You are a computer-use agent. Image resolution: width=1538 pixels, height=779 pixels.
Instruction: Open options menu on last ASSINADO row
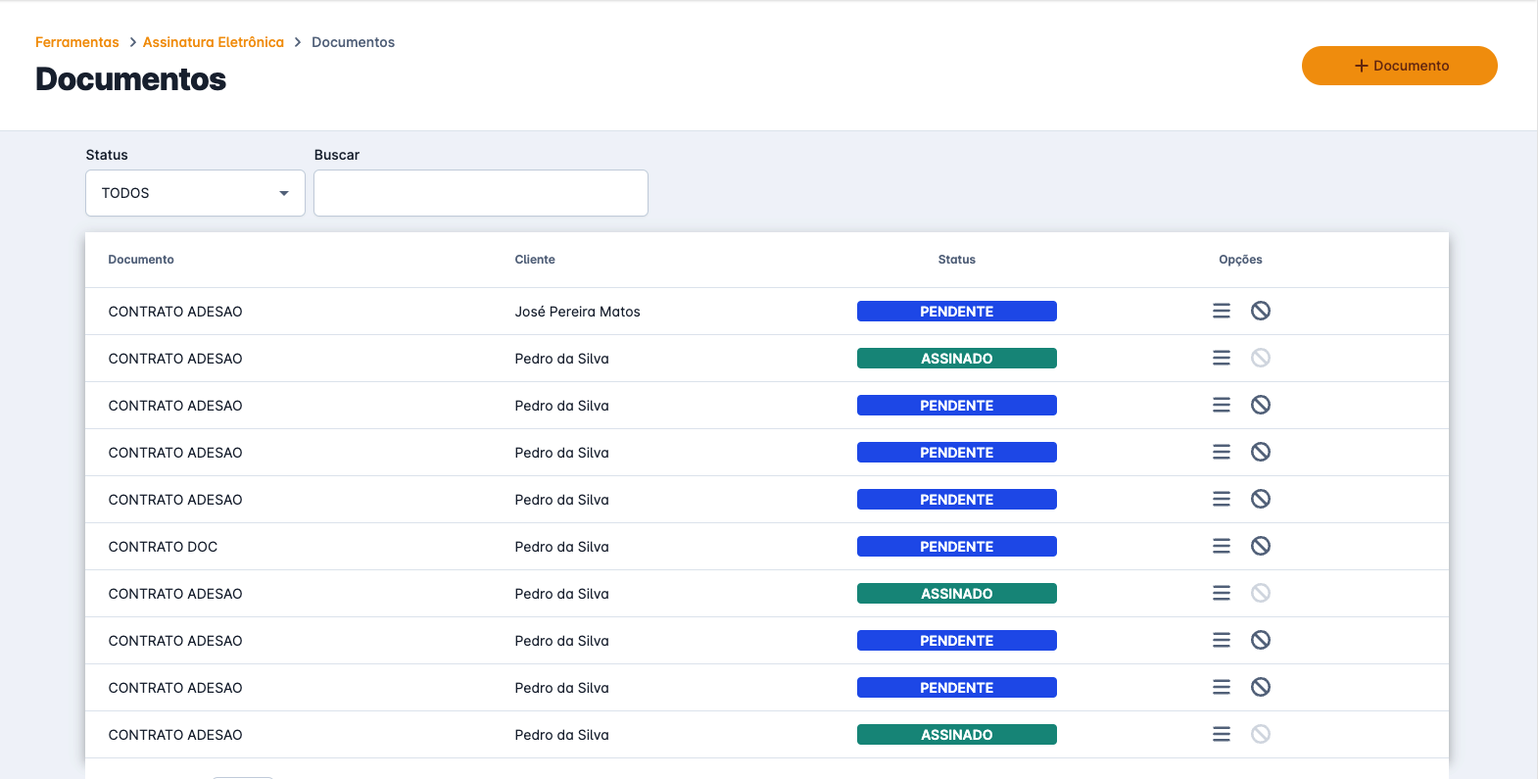[x=1221, y=734]
